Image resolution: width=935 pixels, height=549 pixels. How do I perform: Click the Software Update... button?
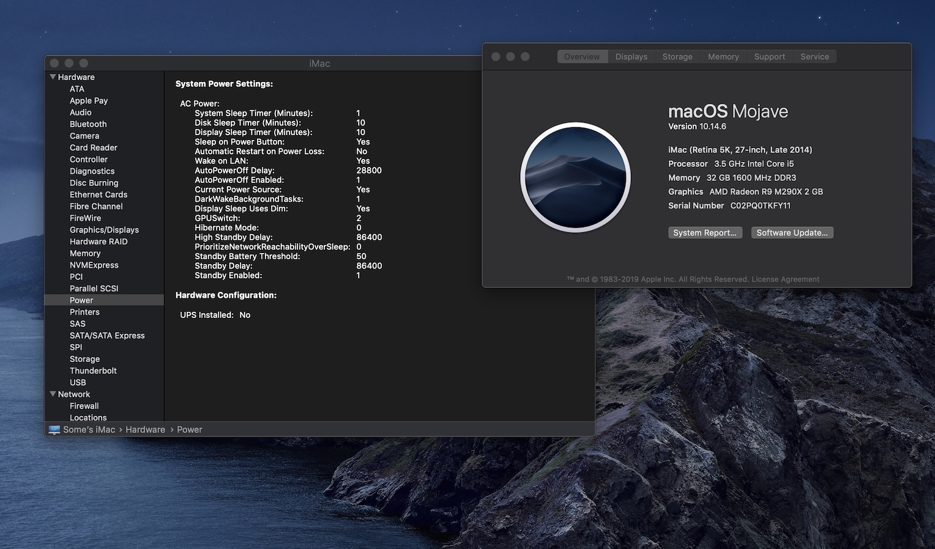(792, 233)
